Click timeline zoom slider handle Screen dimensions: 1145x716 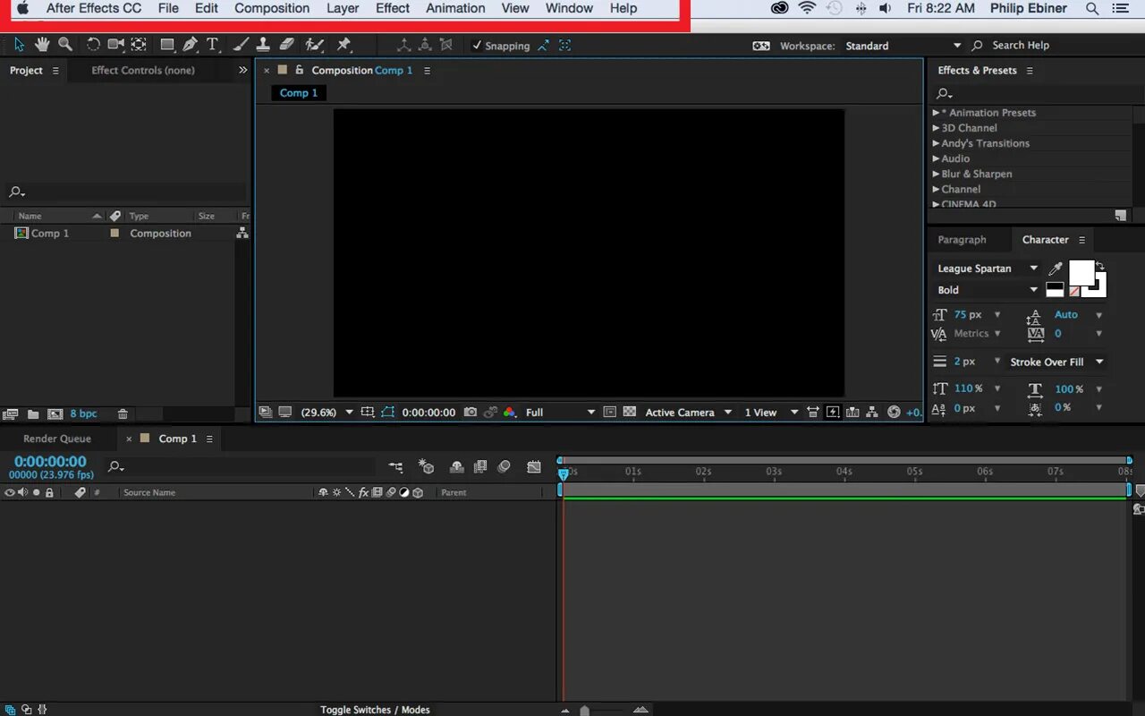(584, 710)
